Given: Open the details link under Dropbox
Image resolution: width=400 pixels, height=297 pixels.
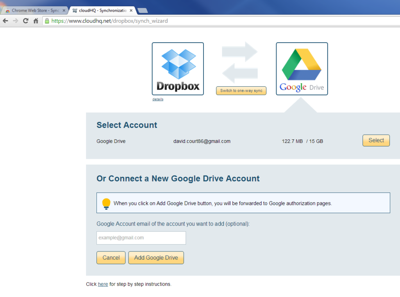Looking at the screenshot, I should tap(158, 99).
